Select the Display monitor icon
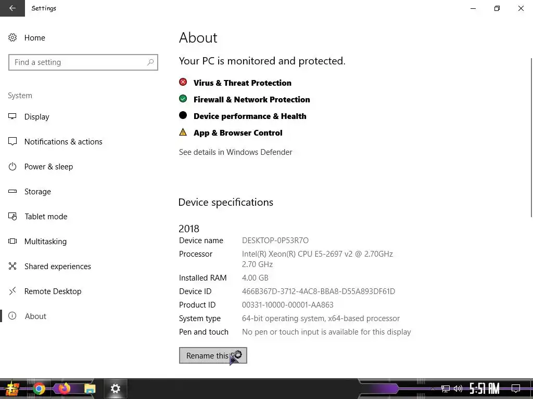Screen dimensions: 533x399 coord(12,117)
